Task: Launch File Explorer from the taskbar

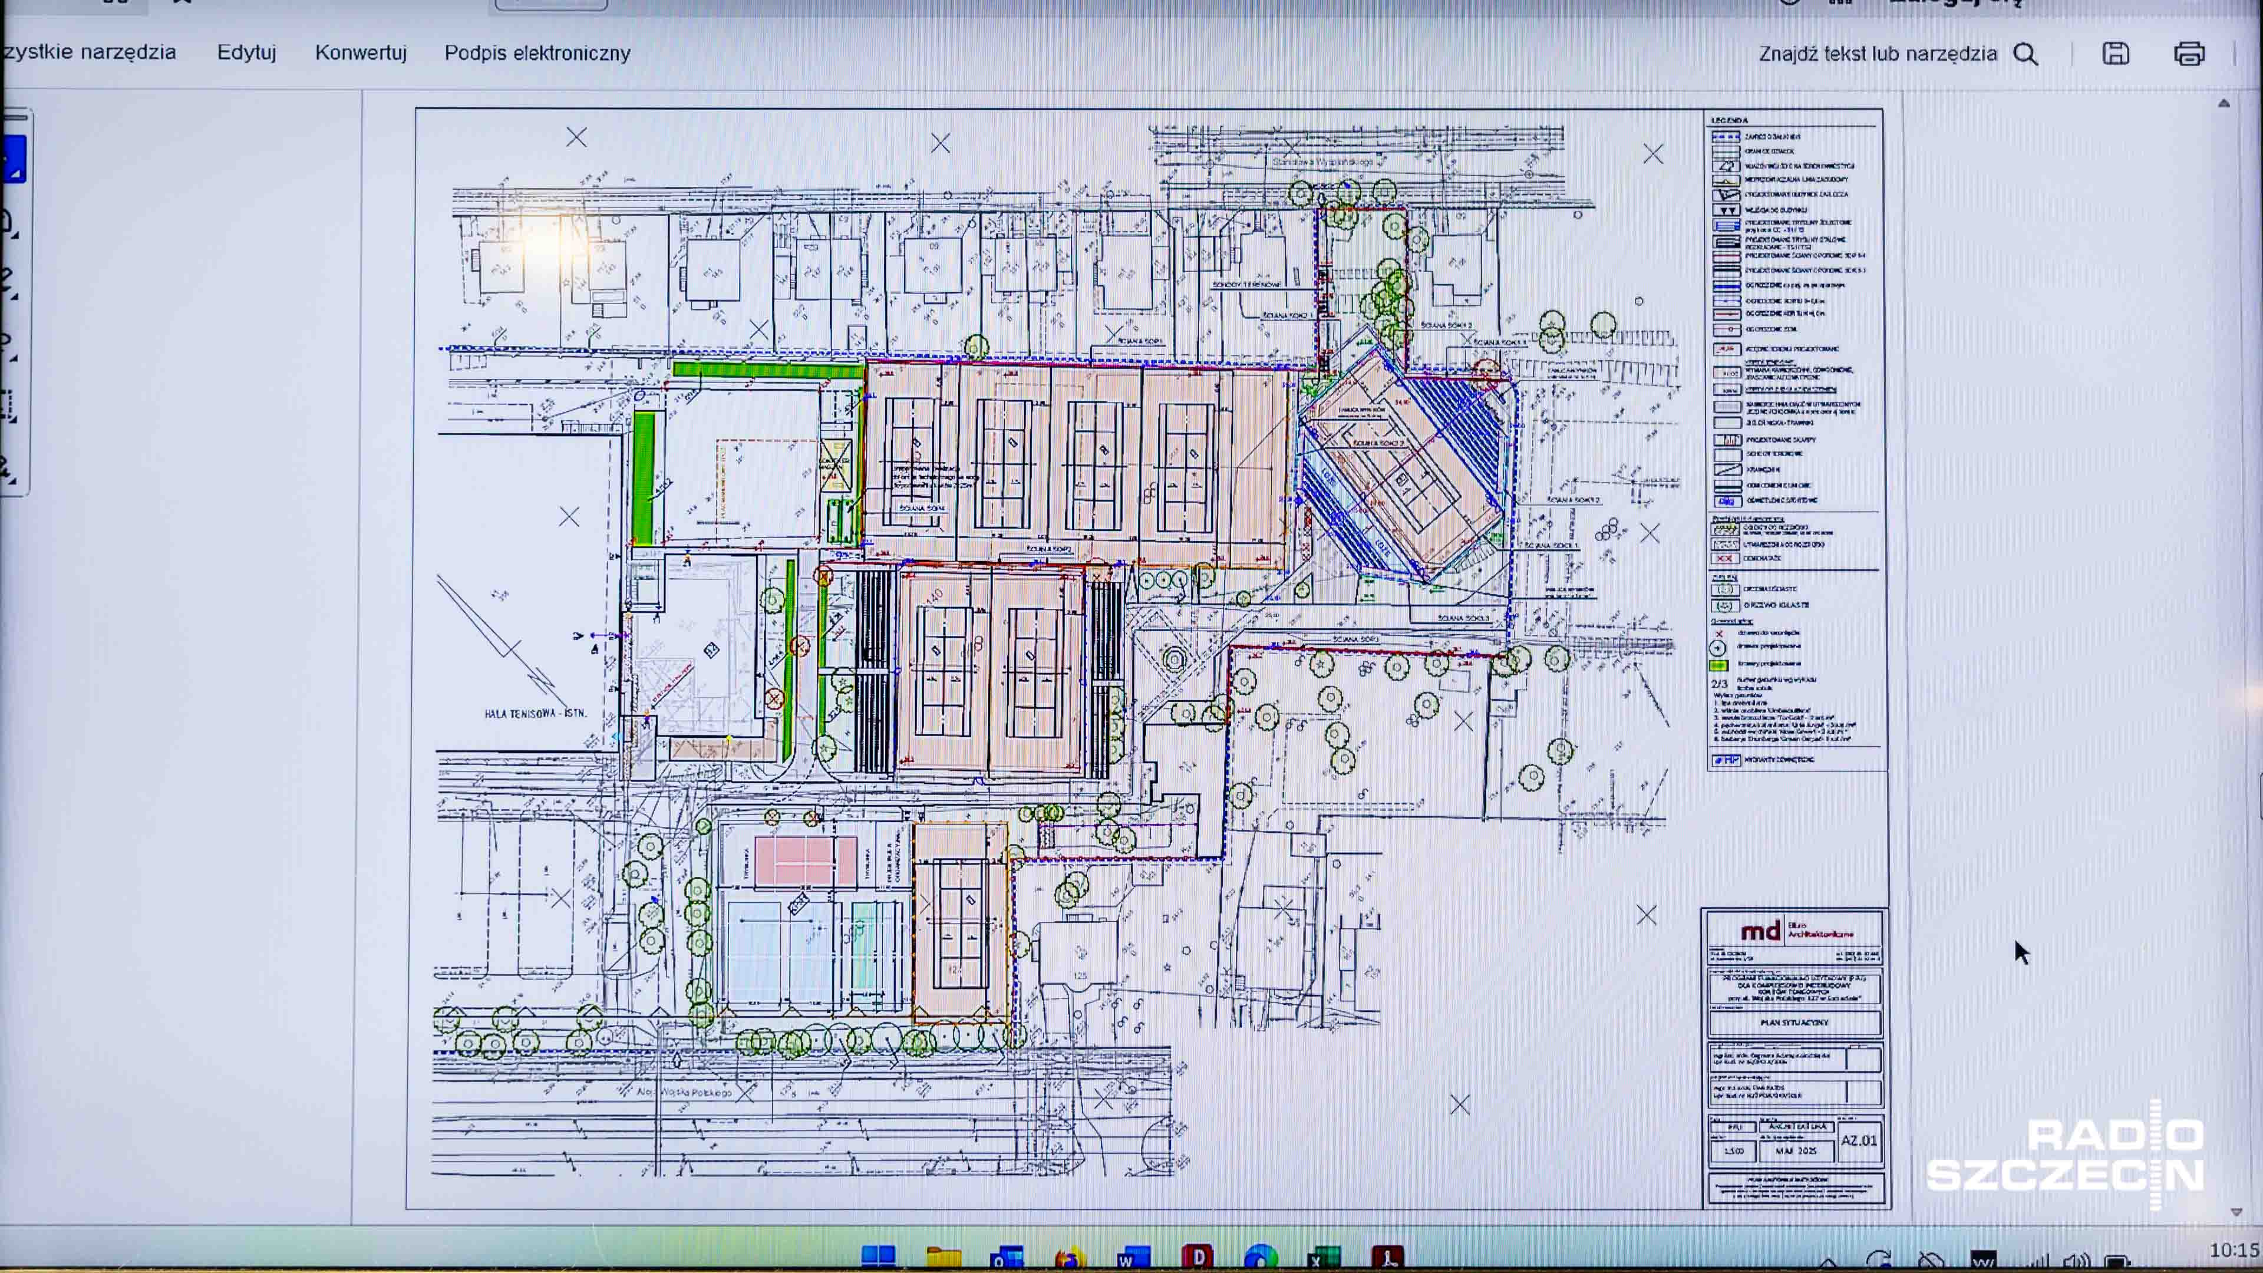Action: (943, 1257)
